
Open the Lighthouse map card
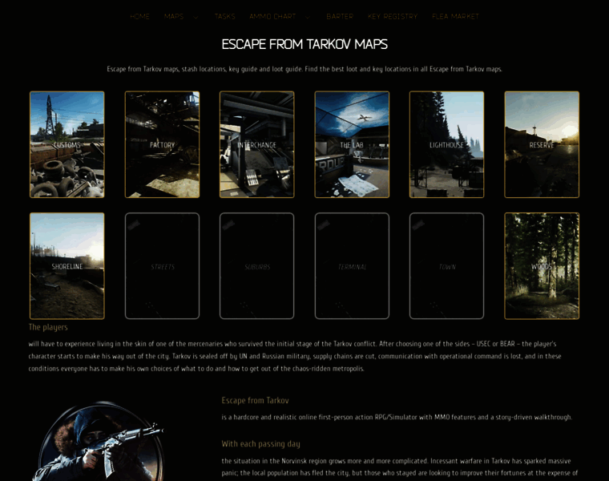click(x=446, y=144)
